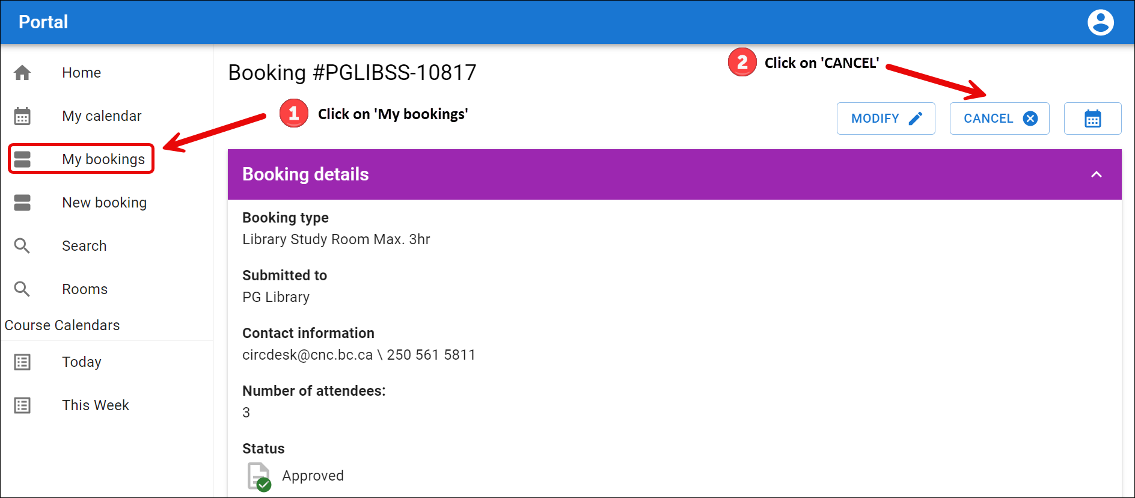Viewport: 1135px width, 498px height.
Task: Open the Rooms page
Action: tap(85, 289)
